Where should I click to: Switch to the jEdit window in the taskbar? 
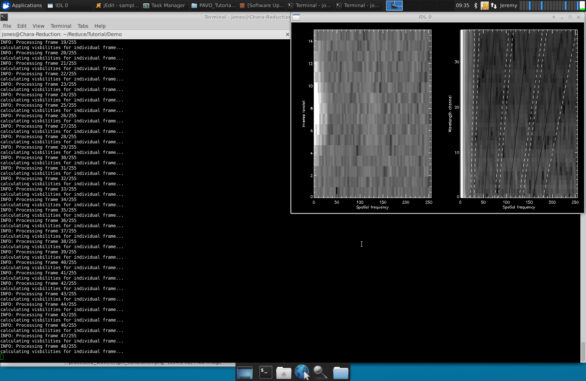click(x=117, y=5)
